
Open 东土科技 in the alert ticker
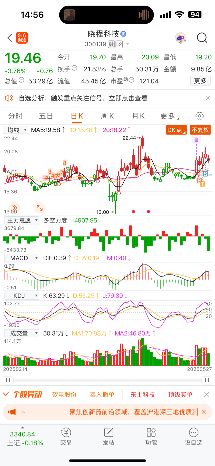(142, 395)
